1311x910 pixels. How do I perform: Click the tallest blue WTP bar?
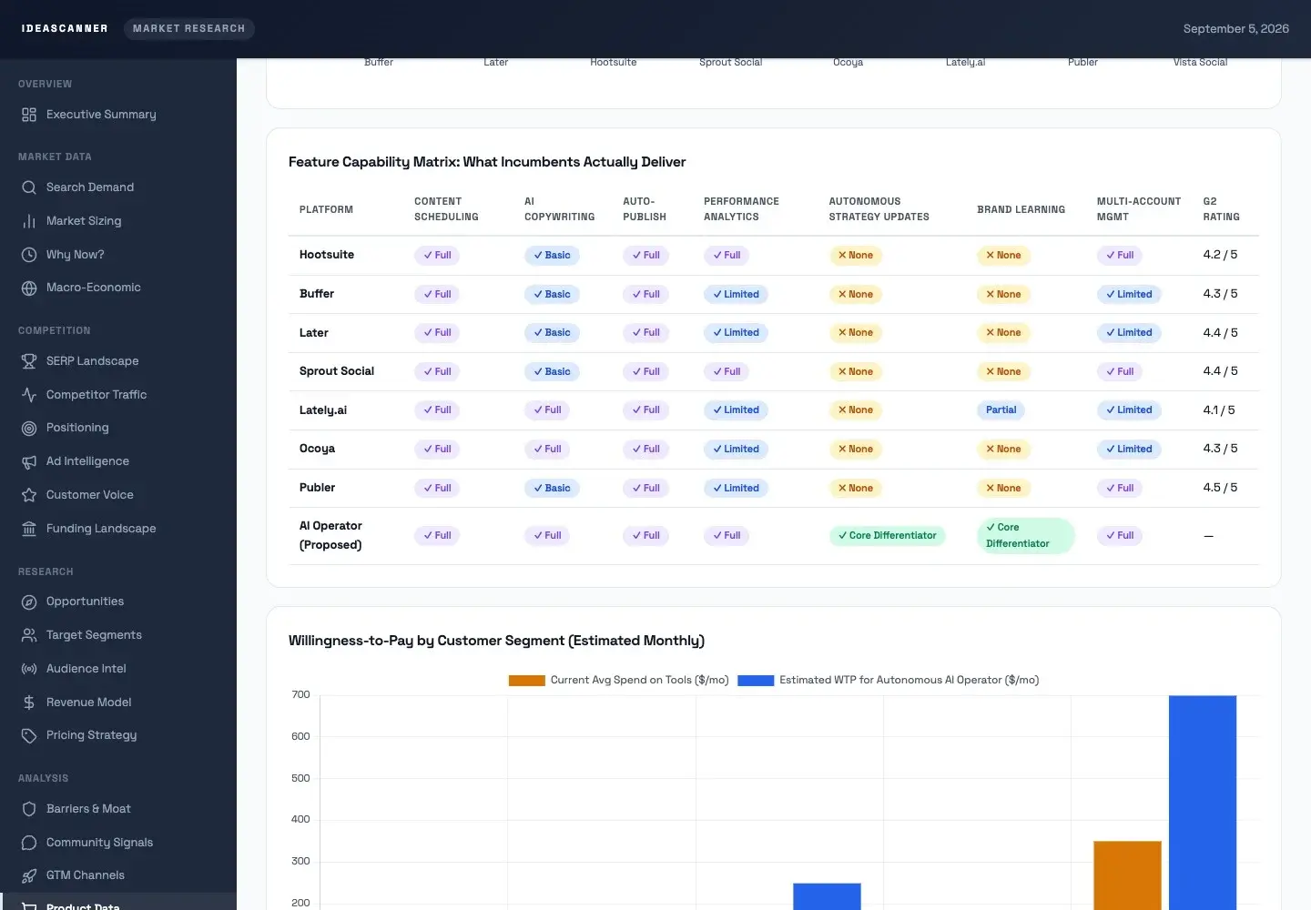point(1203,803)
